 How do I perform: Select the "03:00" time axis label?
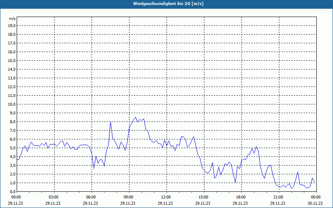[x=54, y=197]
